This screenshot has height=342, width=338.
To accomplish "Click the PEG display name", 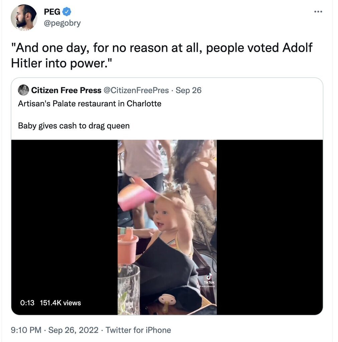I will pyautogui.click(x=52, y=12).
